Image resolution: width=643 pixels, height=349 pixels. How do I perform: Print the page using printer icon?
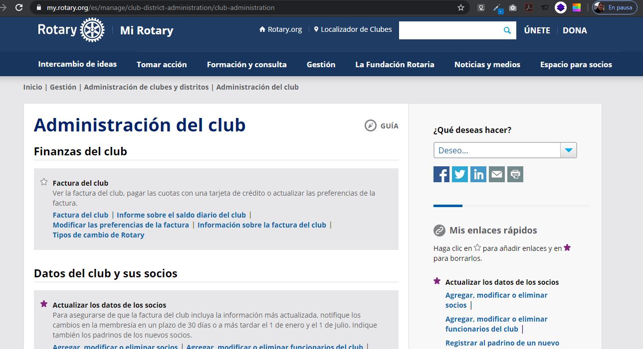pyautogui.click(x=515, y=174)
